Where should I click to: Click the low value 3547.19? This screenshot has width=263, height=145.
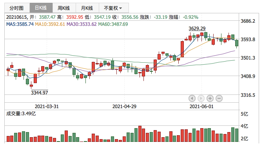102,17
